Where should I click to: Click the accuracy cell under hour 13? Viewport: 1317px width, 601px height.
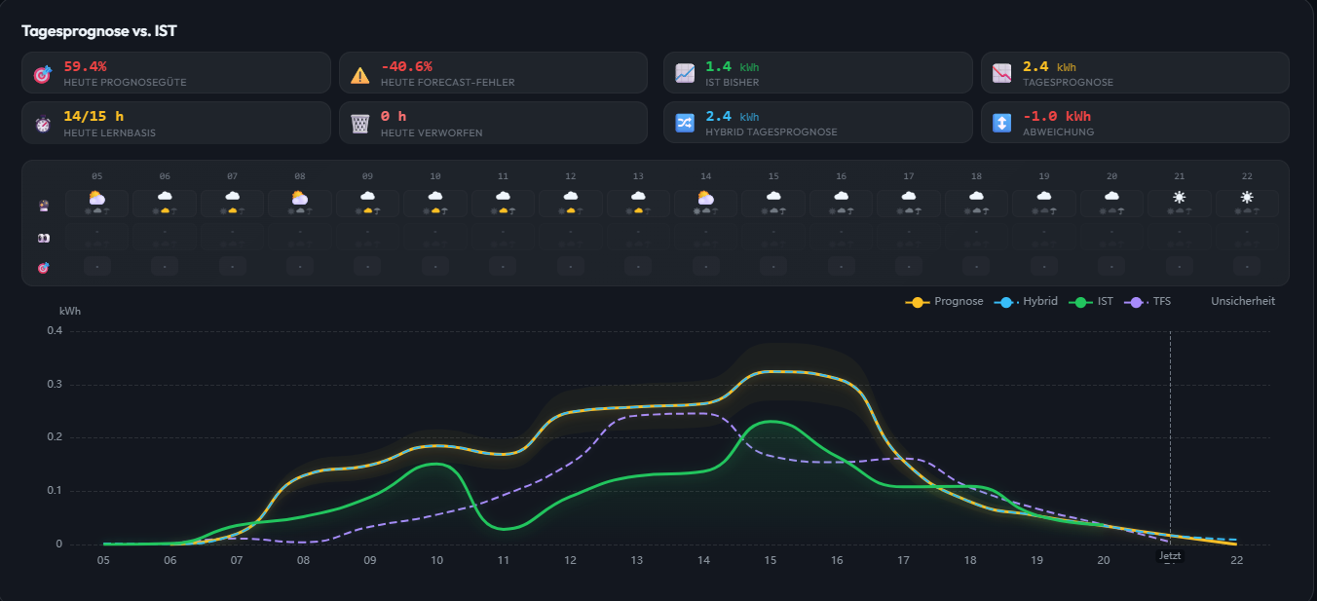click(638, 267)
